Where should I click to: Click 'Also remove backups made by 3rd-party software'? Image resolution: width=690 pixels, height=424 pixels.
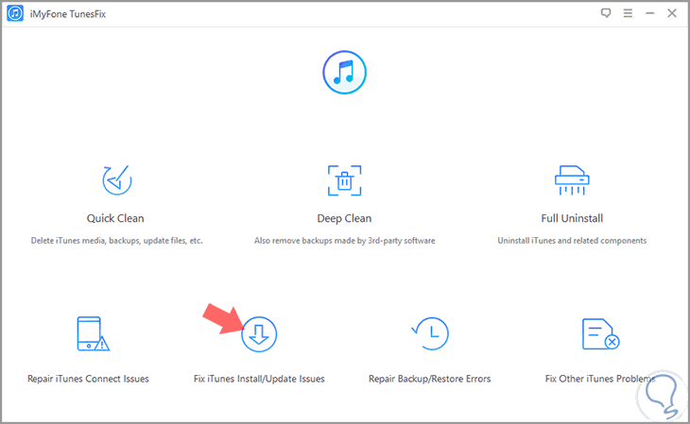coord(345,241)
